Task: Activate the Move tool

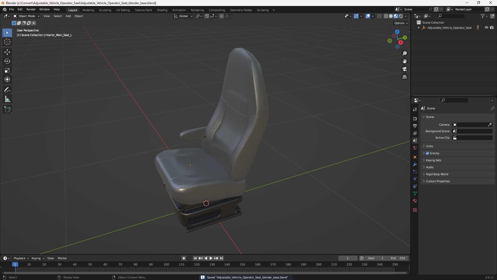Action: [x=7, y=52]
